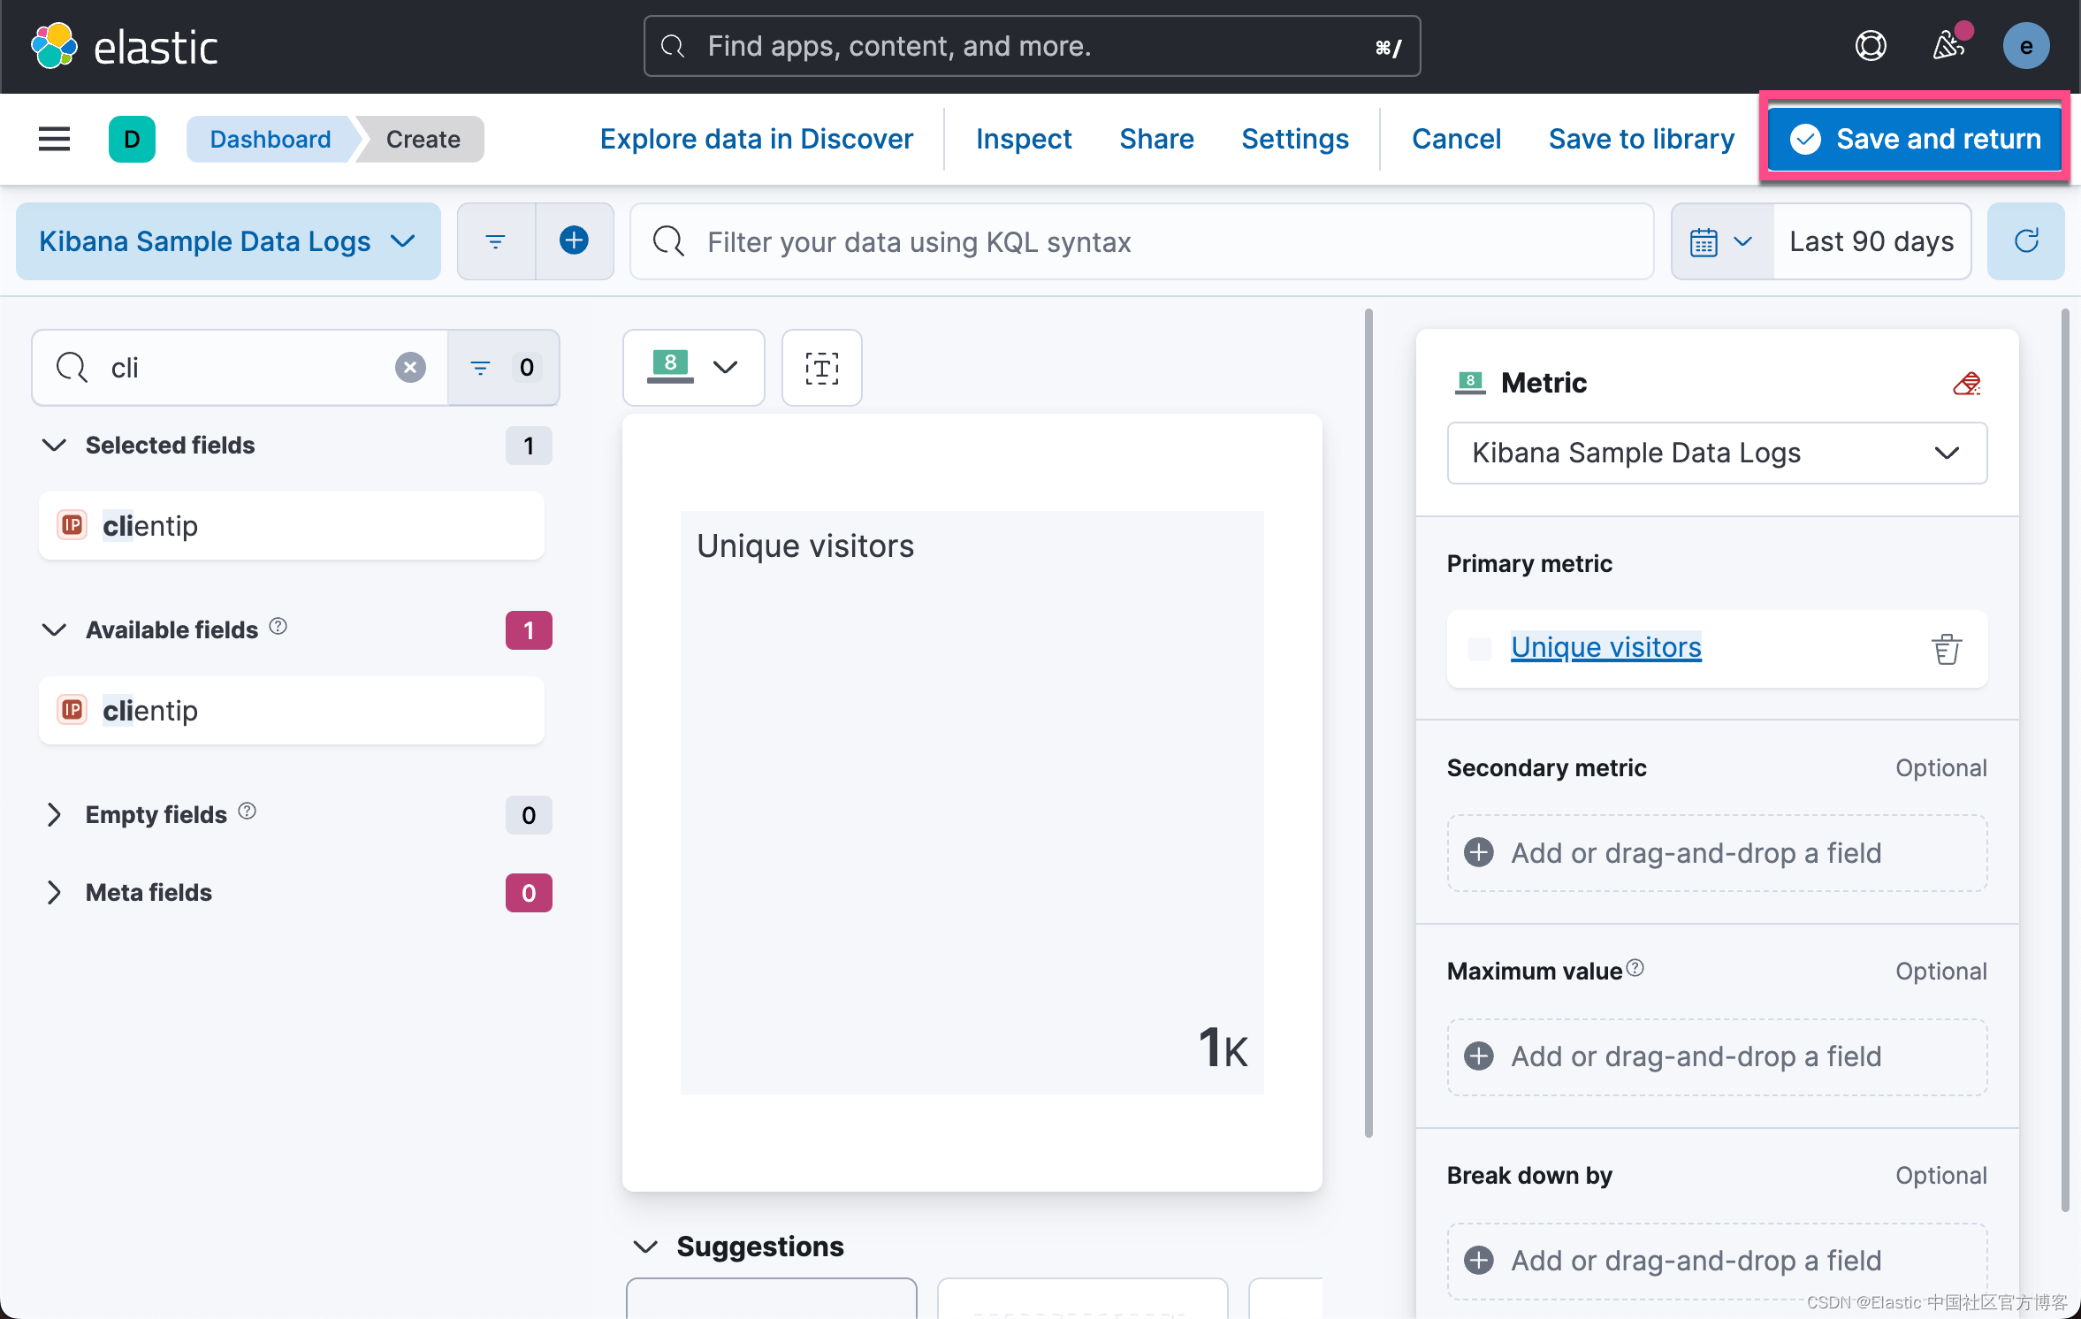The image size is (2081, 1319).
Task: Expand the Meta fields section
Action: click(55, 892)
